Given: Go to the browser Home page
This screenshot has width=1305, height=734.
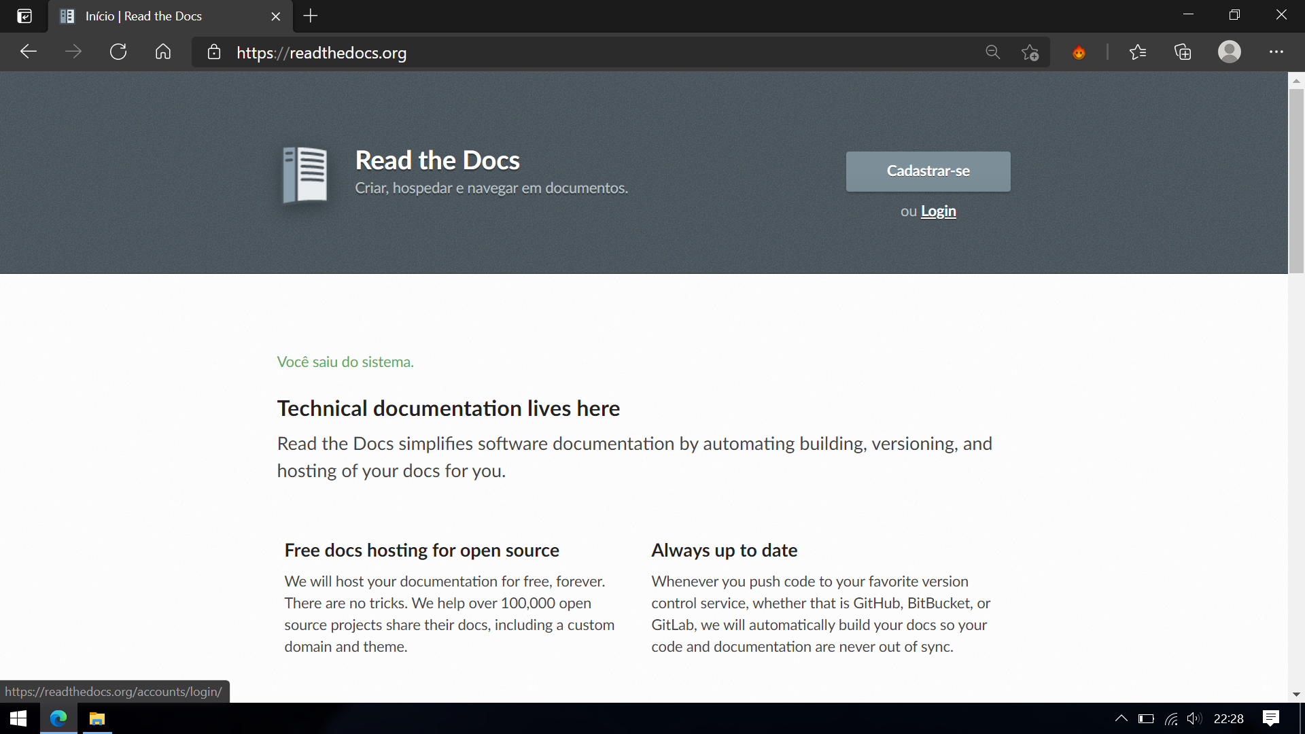Looking at the screenshot, I should (x=163, y=52).
